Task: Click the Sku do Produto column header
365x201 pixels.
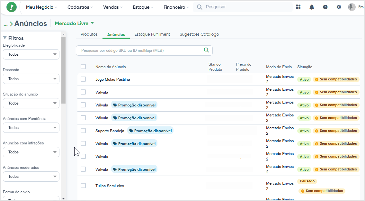Action: 215,67
